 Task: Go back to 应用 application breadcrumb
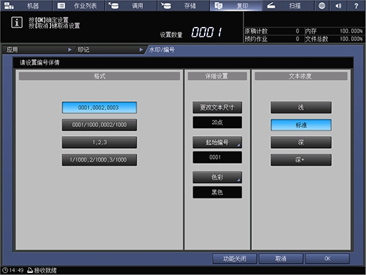pyautogui.click(x=38, y=50)
